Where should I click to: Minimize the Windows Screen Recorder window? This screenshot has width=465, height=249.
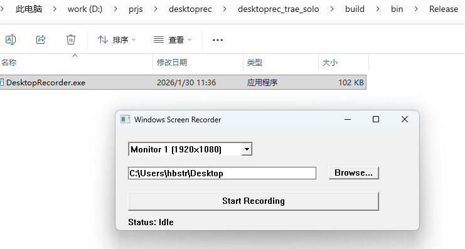348,119
